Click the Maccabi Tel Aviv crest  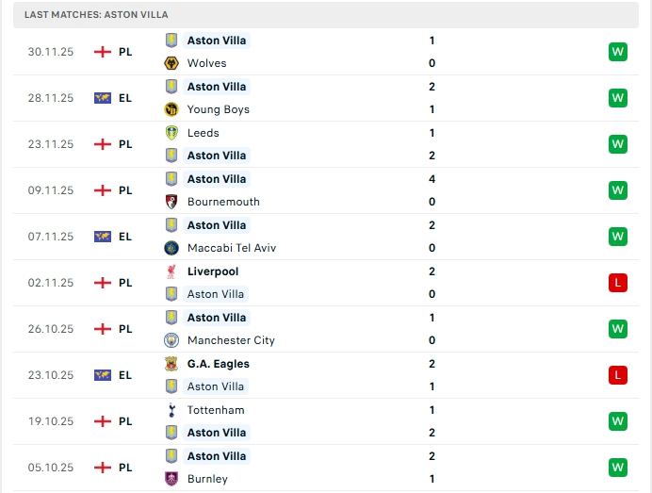pos(171,248)
